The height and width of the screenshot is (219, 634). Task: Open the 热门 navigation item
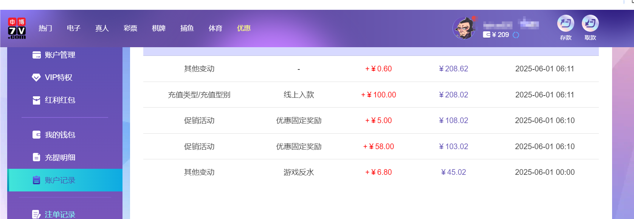click(45, 28)
